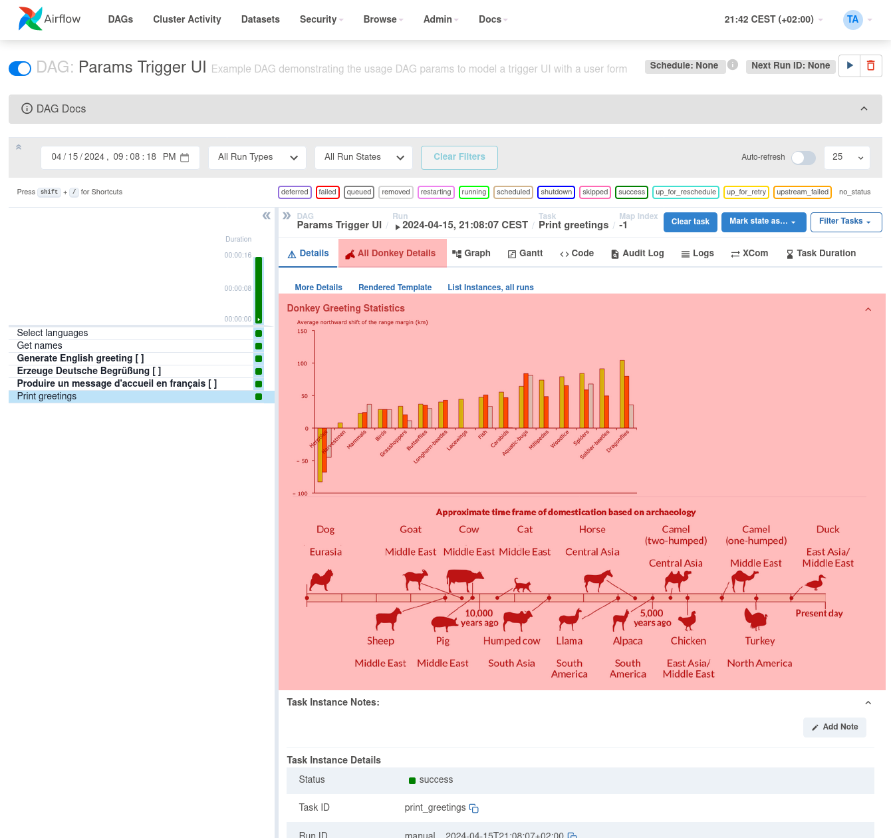Enable the Auto-refresh switch
This screenshot has height=838, width=891.
(x=803, y=157)
